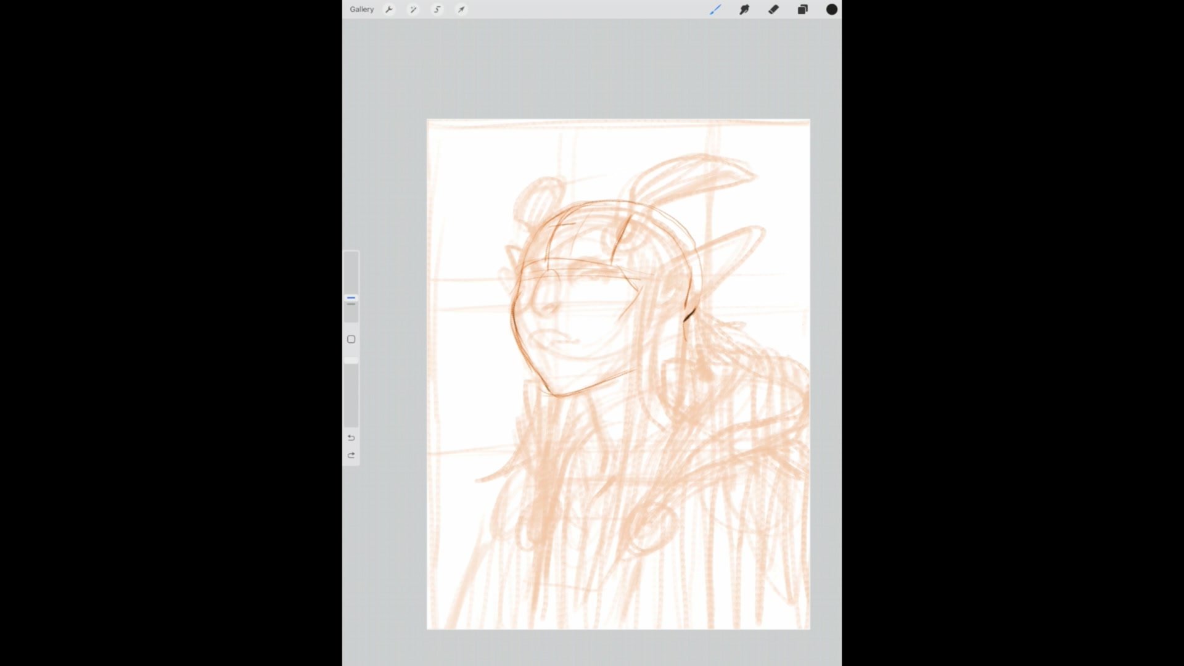This screenshot has width=1184, height=666.
Task: Select the Brush tool
Action: point(715,9)
